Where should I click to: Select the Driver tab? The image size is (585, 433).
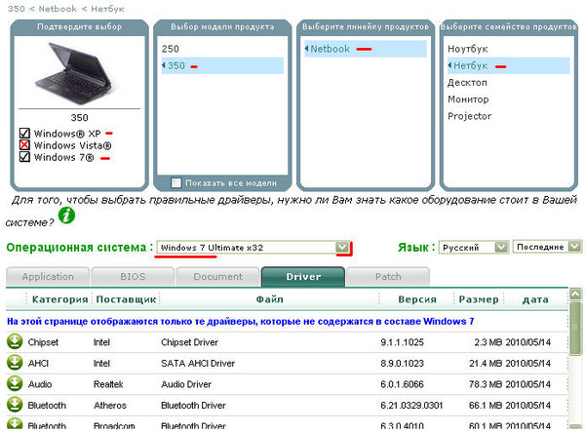[x=303, y=277]
